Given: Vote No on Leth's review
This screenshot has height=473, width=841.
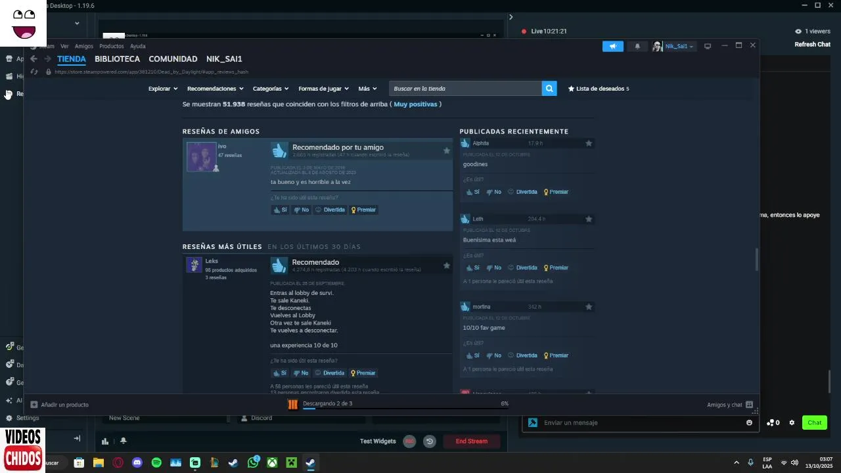Looking at the screenshot, I should (x=493, y=267).
